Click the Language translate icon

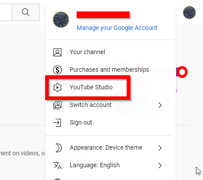57,165
